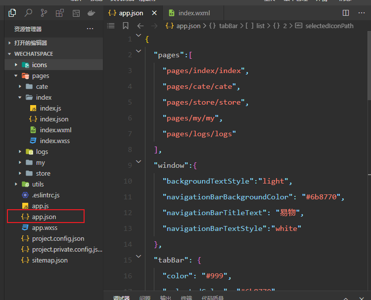Open the Source Control branch icon
The image size is (371, 300).
coord(44,13)
